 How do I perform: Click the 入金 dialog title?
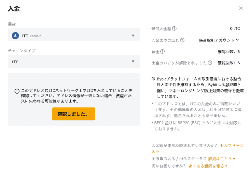[x=14, y=9]
